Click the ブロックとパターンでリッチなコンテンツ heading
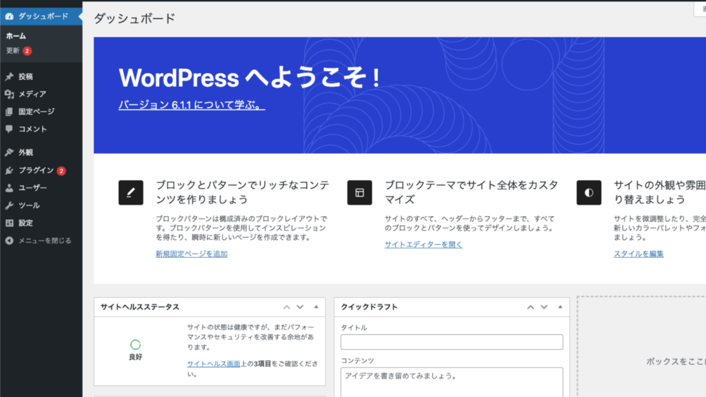706x397 pixels. point(243,192)
